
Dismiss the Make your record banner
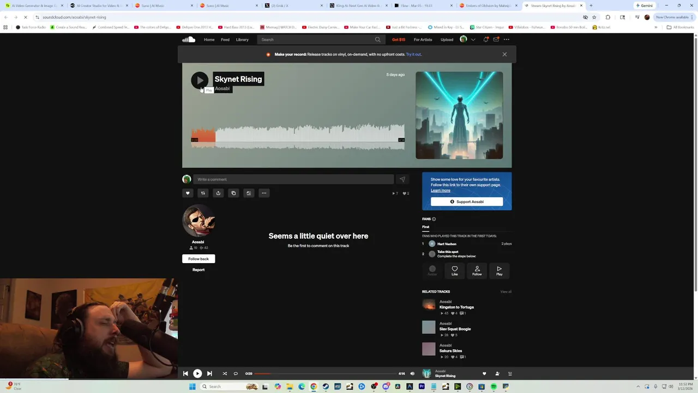point(504,54)
